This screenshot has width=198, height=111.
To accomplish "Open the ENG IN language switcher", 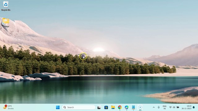I will coord(164,107).
